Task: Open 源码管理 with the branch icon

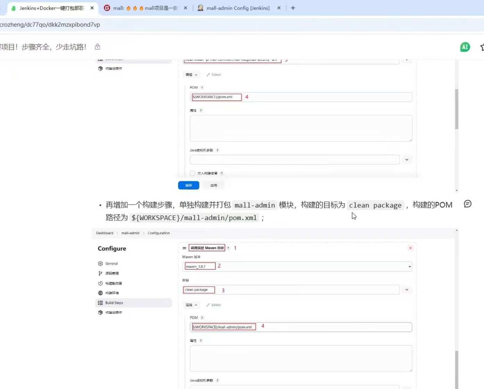Action: pyautogui.click(x=108, y=273)
